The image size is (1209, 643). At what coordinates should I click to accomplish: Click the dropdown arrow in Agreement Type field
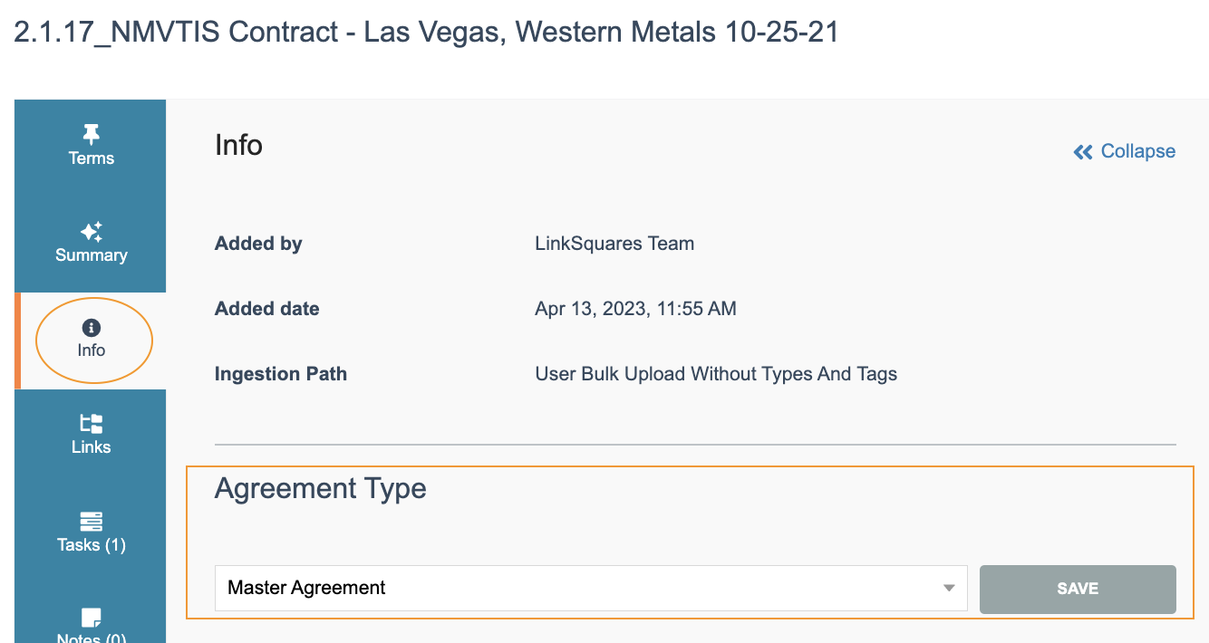[x=949, y=589]
